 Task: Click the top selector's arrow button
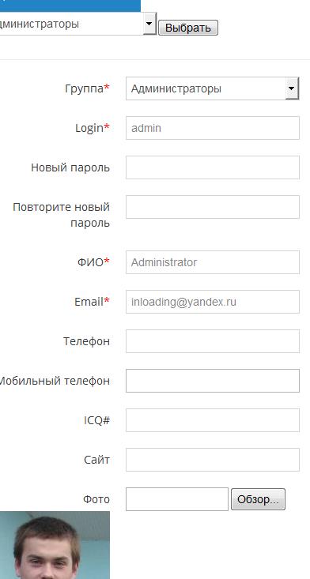click(x=149, y=24)
